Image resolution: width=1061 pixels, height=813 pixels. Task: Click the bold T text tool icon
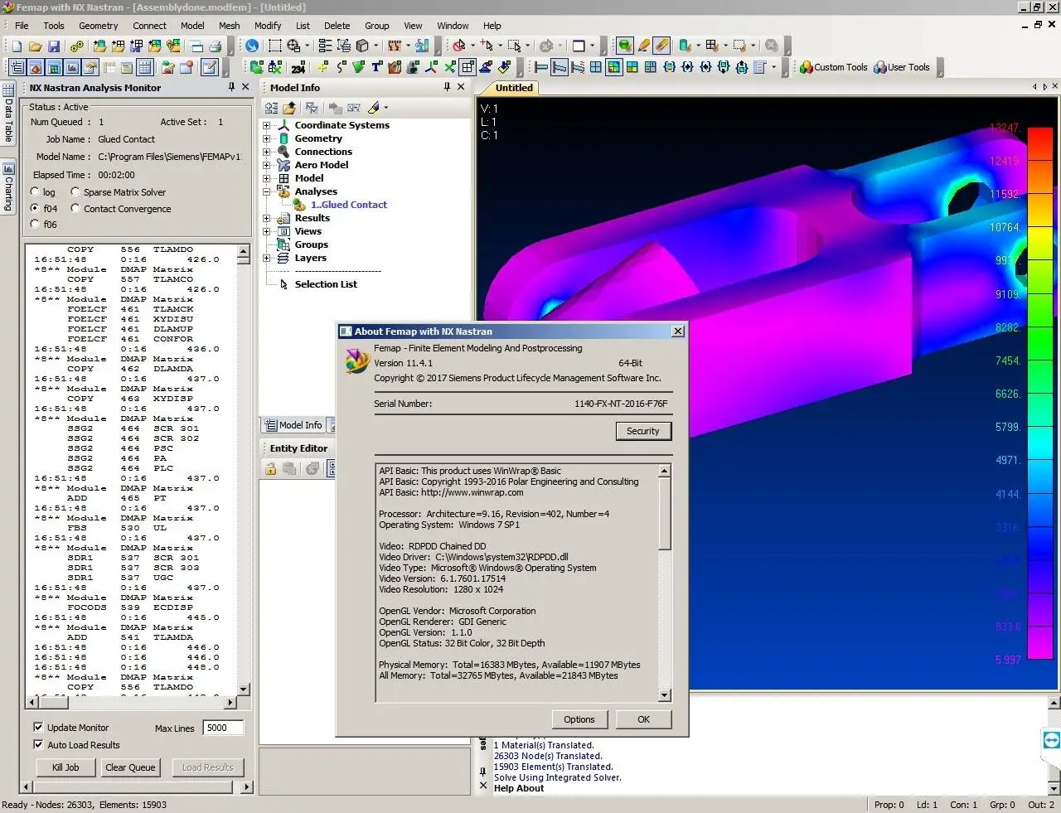coord(376,68)
